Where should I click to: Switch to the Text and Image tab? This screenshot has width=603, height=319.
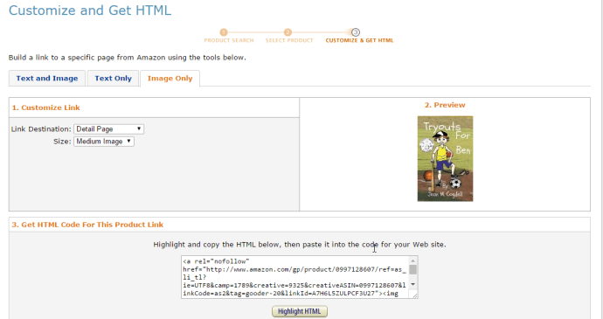click(x=47, y=79)
